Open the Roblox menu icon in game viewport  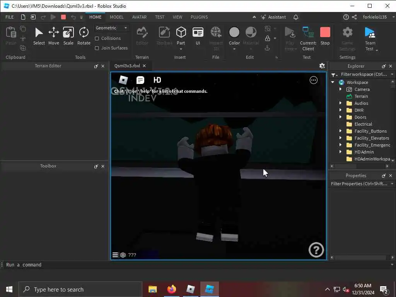(x=123, y=80)
